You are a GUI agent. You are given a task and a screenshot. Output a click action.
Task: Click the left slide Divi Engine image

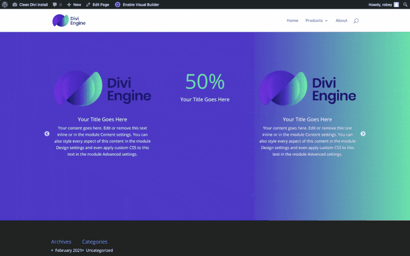tap(102, 89)
